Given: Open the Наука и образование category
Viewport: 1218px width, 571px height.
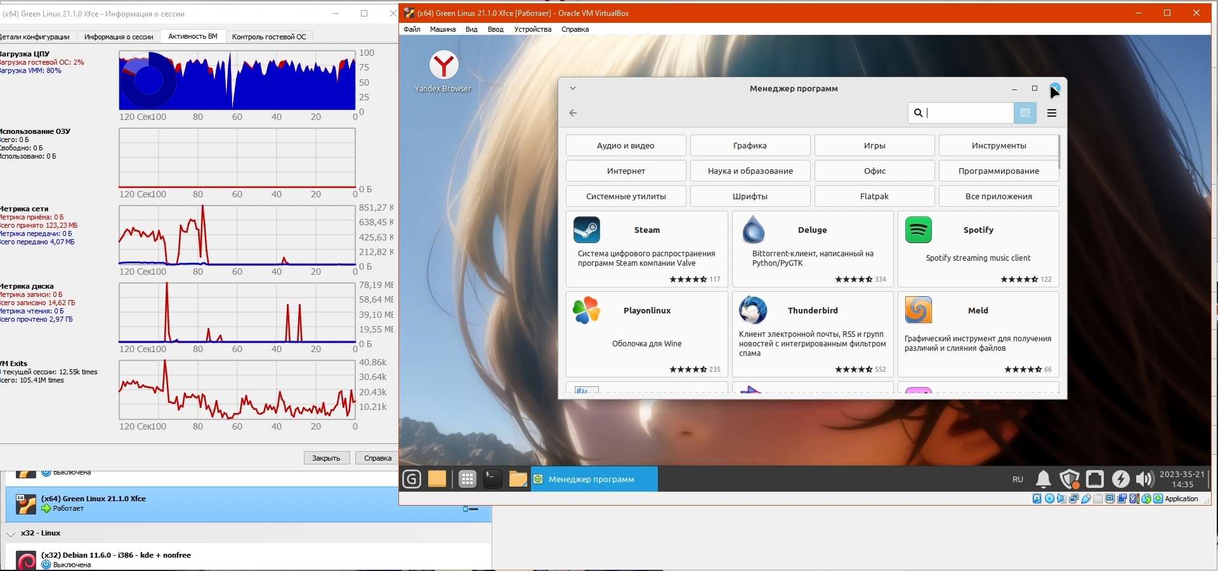Looking at the screenshot, I should pos(750,171).
